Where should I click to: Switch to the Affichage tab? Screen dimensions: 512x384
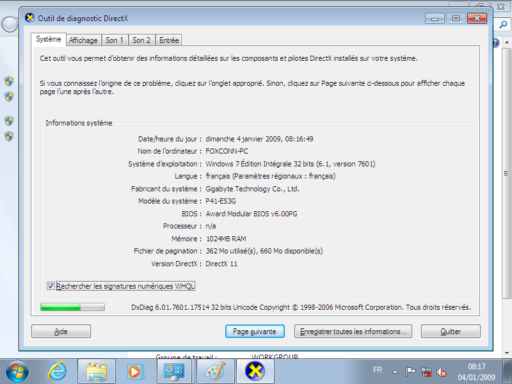click(83, 40)
